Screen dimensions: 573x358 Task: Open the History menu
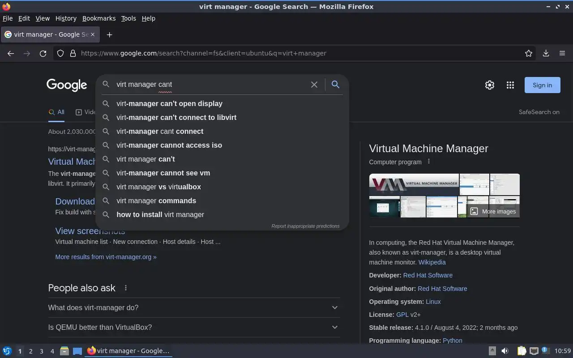click(66, 18)
